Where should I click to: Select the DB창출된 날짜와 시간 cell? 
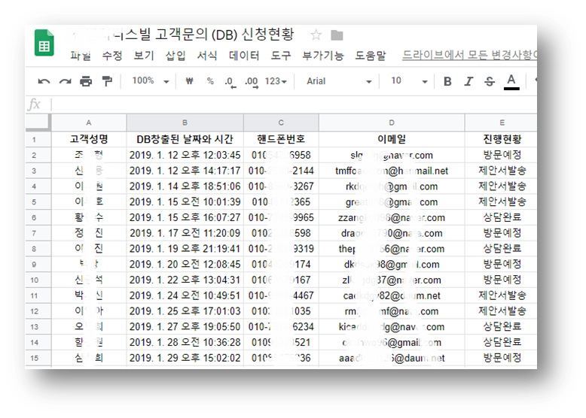185,139
